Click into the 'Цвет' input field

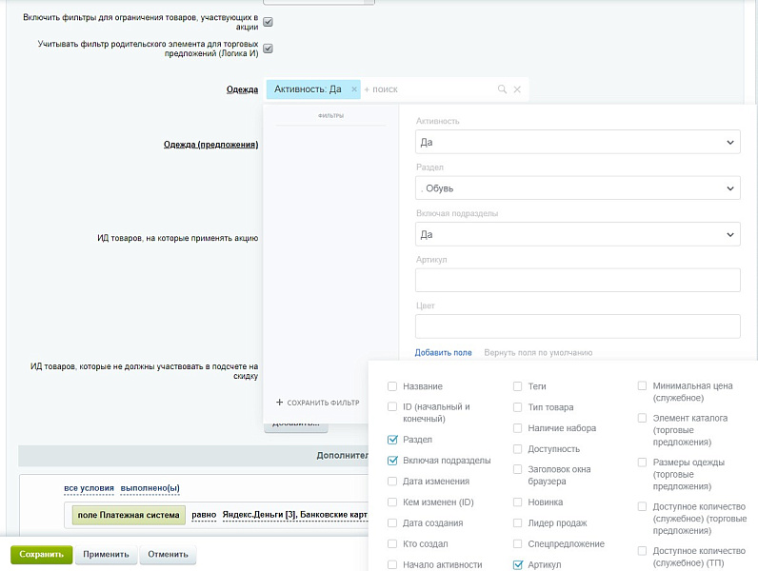[x=577, y=326]
